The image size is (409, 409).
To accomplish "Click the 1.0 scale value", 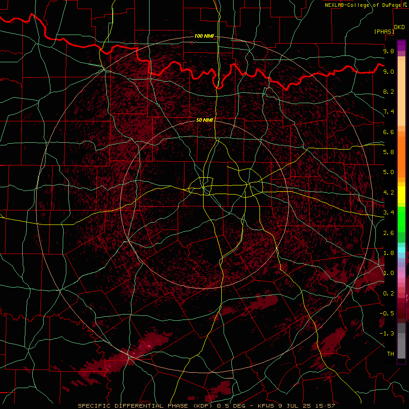I will tap(389, 273).
